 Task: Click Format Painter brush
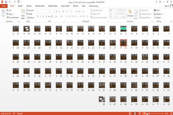(x=12, y=18)
